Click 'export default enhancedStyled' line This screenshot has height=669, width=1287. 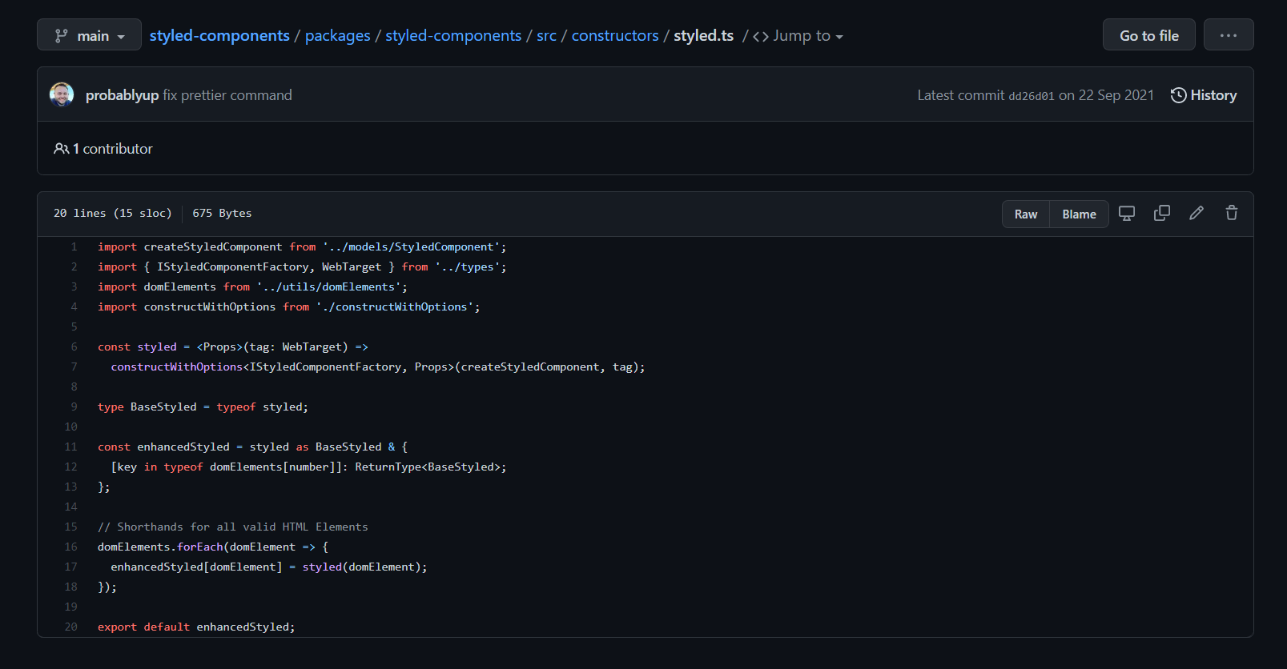point(196,627)
